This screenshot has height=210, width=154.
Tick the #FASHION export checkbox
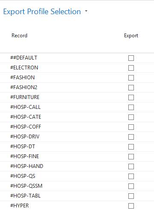tap(131, 78)
